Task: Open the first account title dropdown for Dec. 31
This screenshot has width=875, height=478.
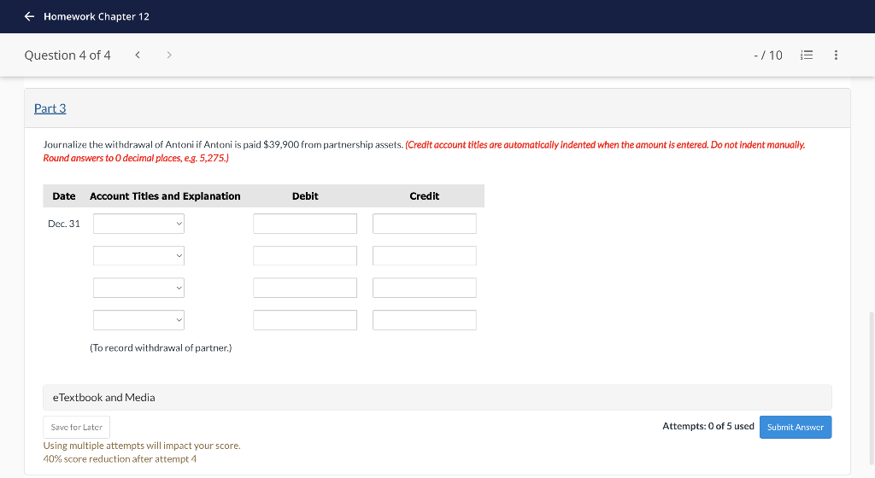Action: [x=139, y=224]
